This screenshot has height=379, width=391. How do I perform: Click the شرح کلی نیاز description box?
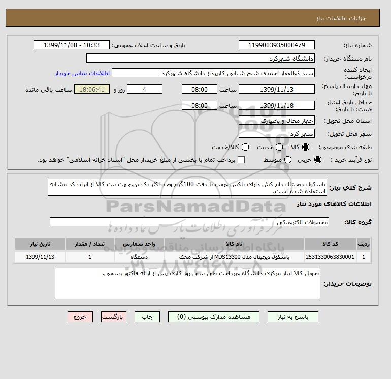pos(187,187)
